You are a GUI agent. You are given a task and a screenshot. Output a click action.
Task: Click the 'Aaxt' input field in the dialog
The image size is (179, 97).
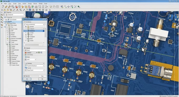[35, 50]
